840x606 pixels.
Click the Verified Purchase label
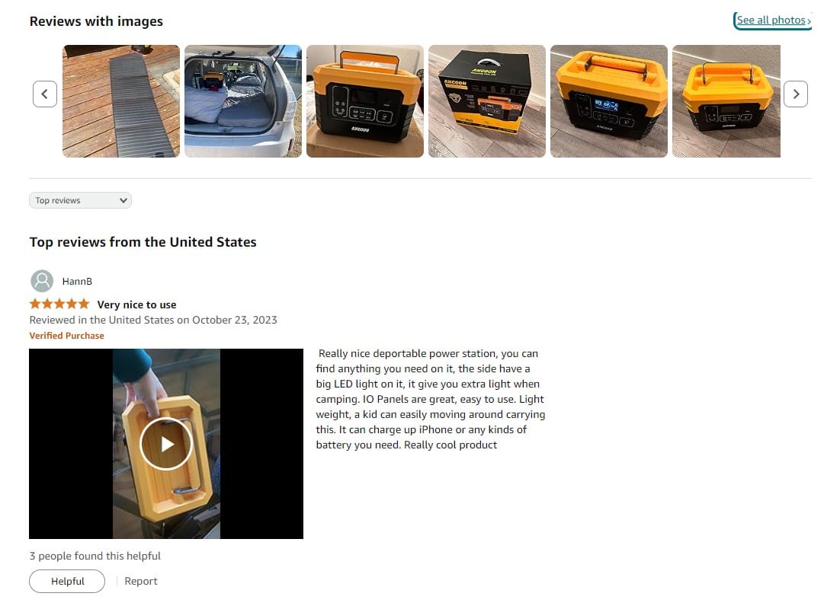(x=66, y=336)
